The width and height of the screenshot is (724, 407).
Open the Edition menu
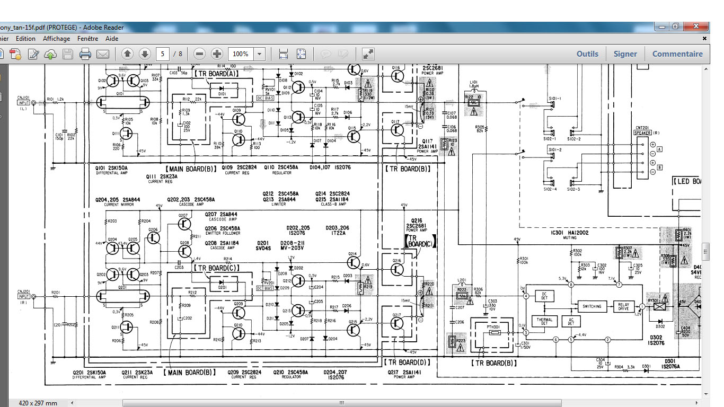(25, 39)
